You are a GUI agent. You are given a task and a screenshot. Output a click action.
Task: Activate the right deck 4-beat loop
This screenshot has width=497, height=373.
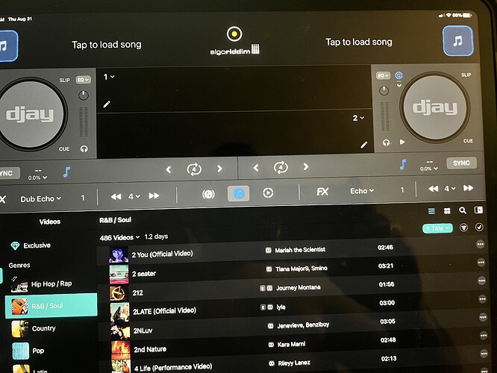click(x=281, y=167)
